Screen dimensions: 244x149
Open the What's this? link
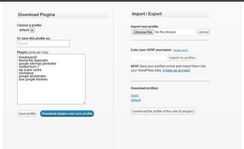click(x=181, y=50)
